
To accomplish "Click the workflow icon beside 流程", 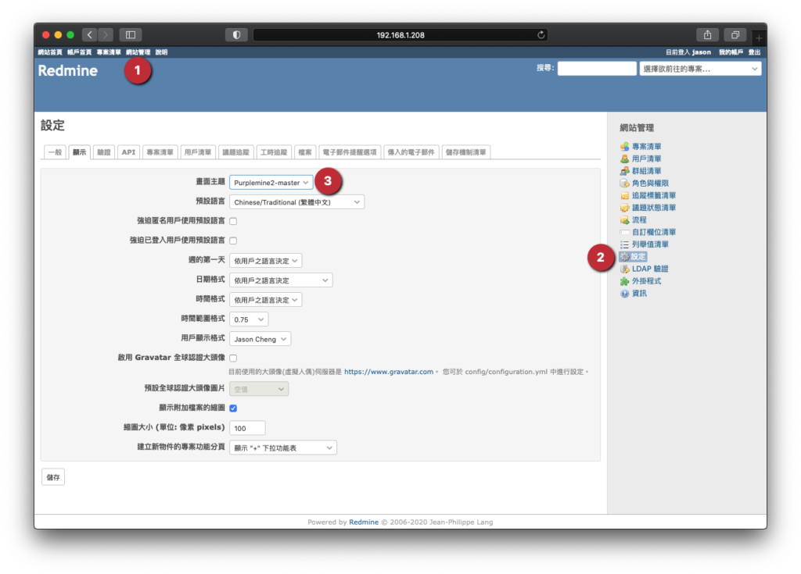I will [x=624, y=220].
